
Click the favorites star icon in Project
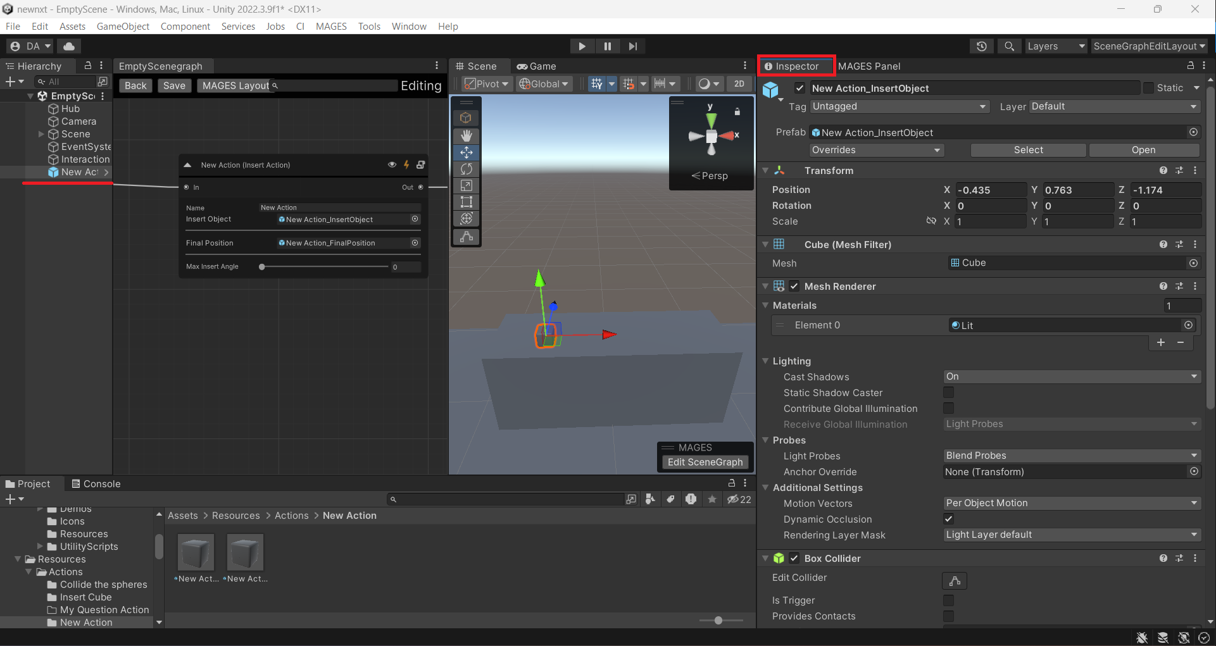point(712,499)
